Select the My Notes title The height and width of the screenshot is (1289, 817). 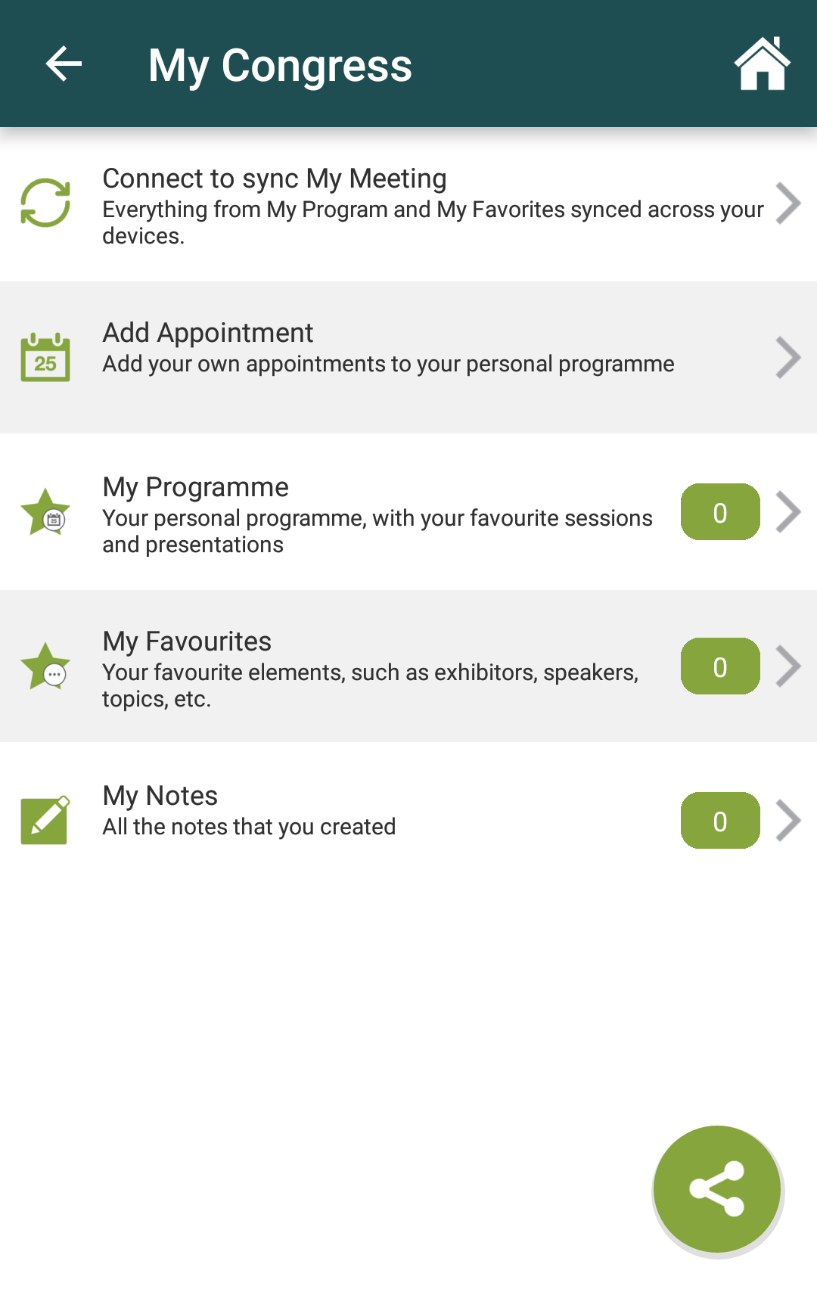[x=160, y=796]
